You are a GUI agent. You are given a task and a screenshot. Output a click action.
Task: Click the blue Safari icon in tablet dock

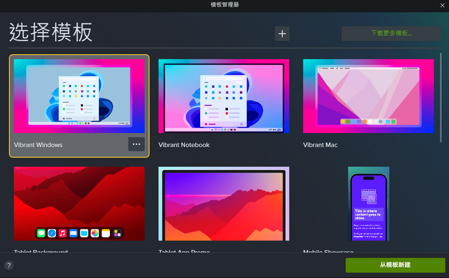point(52,233)
